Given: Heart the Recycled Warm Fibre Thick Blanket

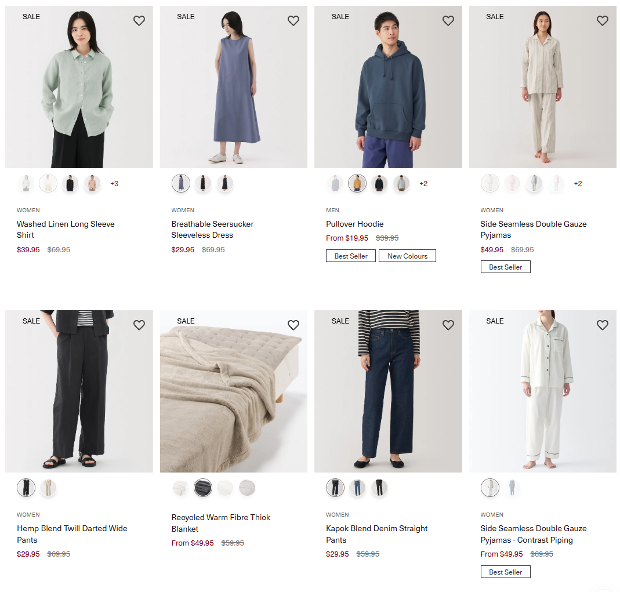Looking at the screenshot, I should pyautogui.click(x=293, y=325).
